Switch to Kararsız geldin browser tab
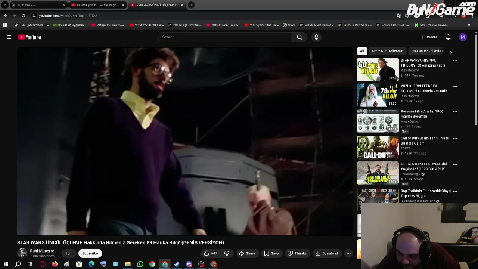Image resolution: width=478 pixels, height=269 pixels. click(x=97, y=5)
